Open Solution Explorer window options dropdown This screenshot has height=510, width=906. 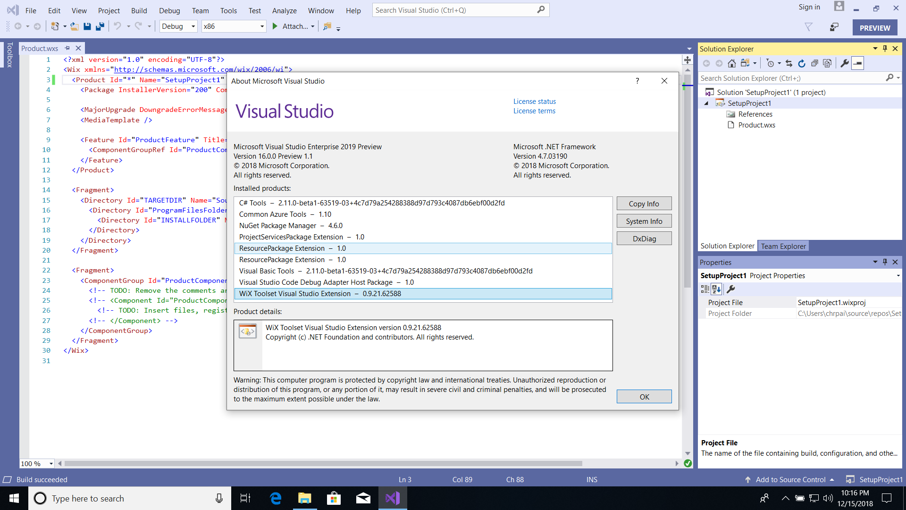[875, 49]
